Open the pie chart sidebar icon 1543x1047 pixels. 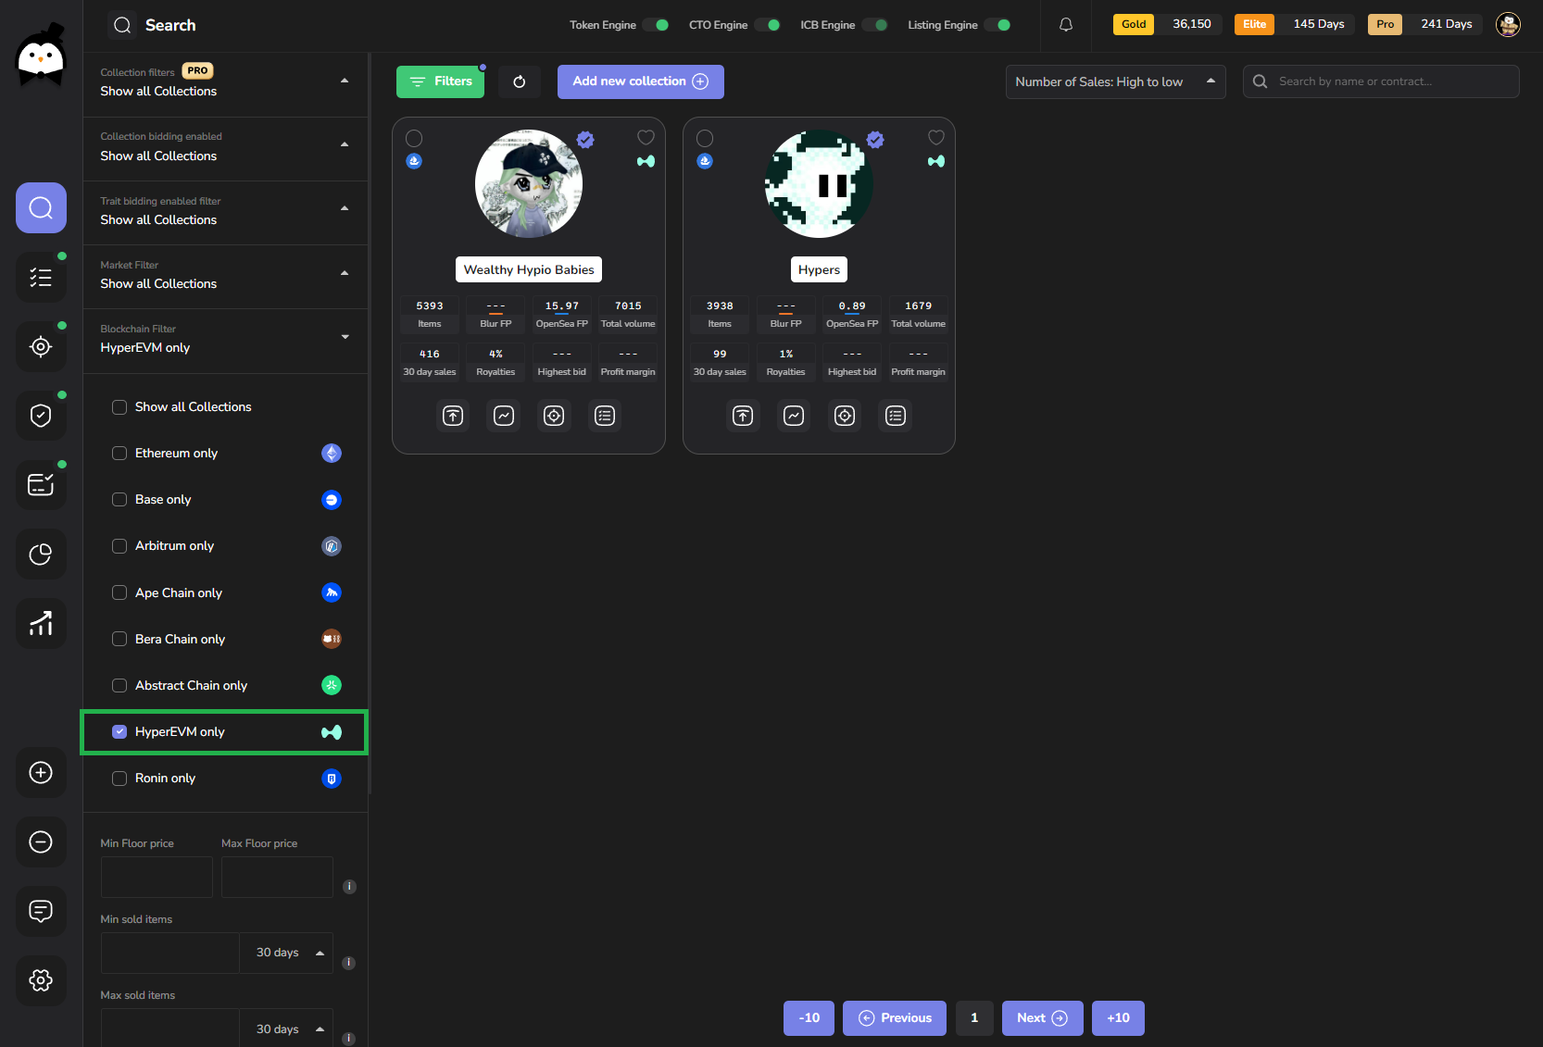coord(41,555)
